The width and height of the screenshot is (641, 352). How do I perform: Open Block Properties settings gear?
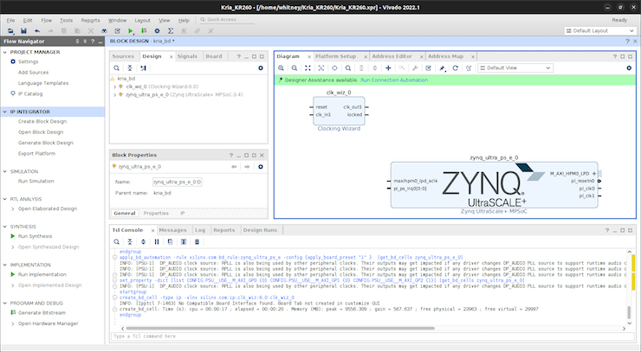coord(261,167)
